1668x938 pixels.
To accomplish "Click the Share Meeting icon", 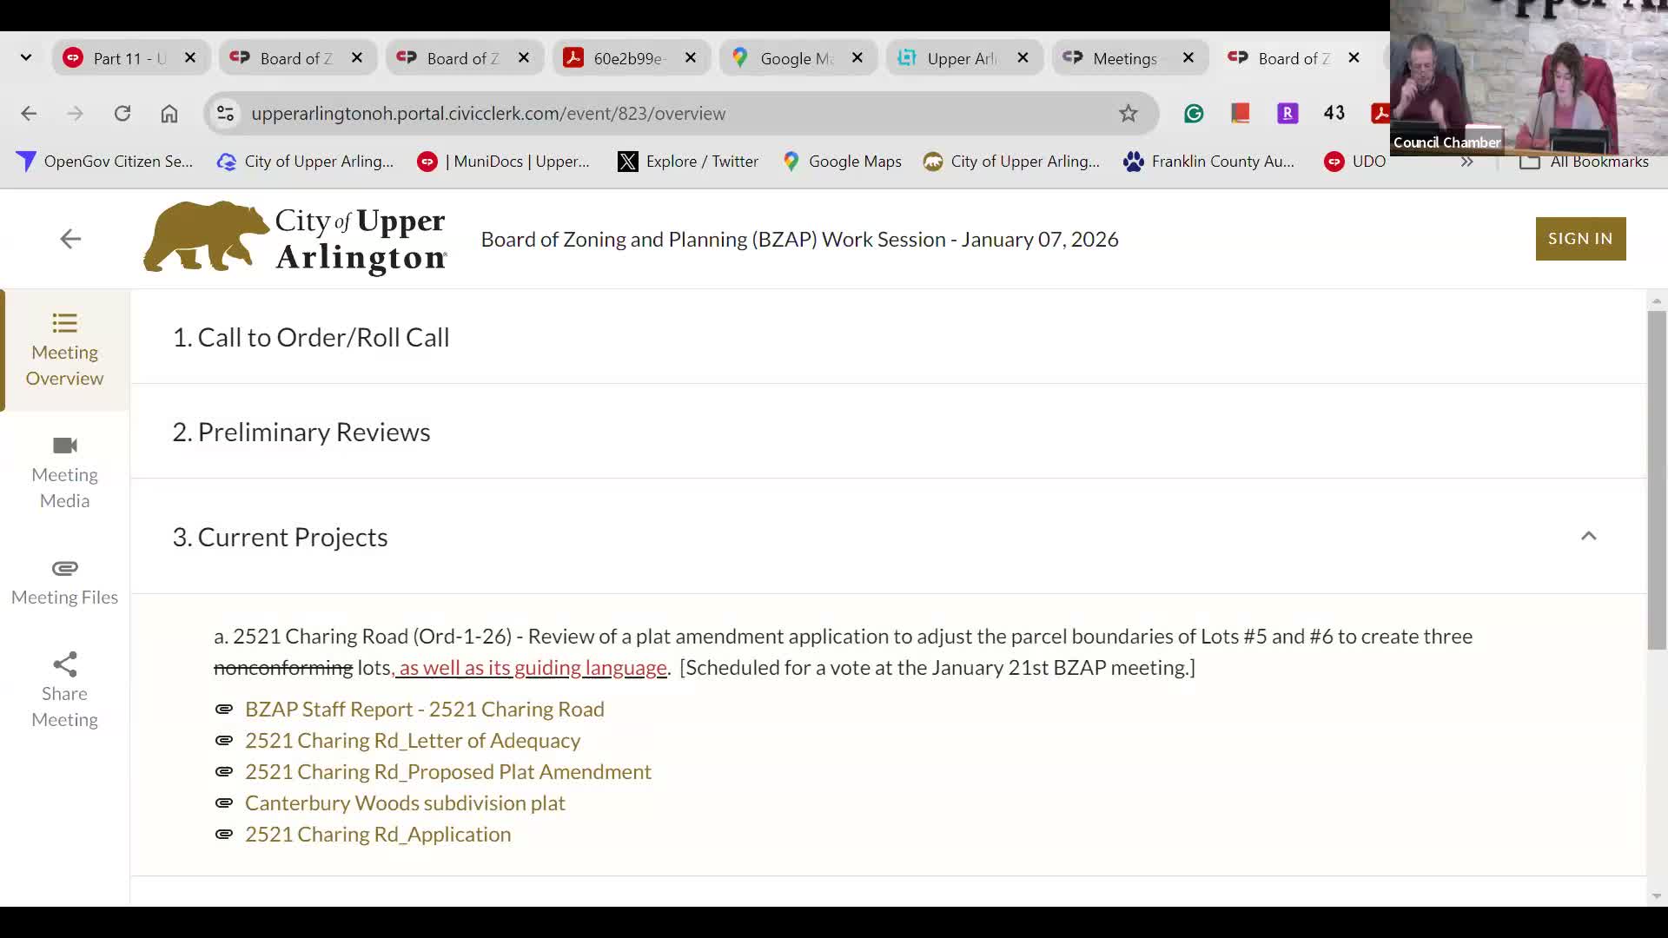I will click(64, 664).
